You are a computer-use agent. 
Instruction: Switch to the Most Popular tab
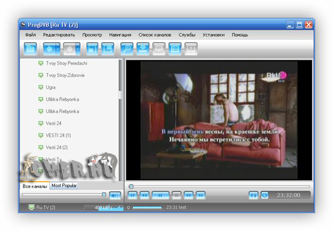[x=64, y=186]
